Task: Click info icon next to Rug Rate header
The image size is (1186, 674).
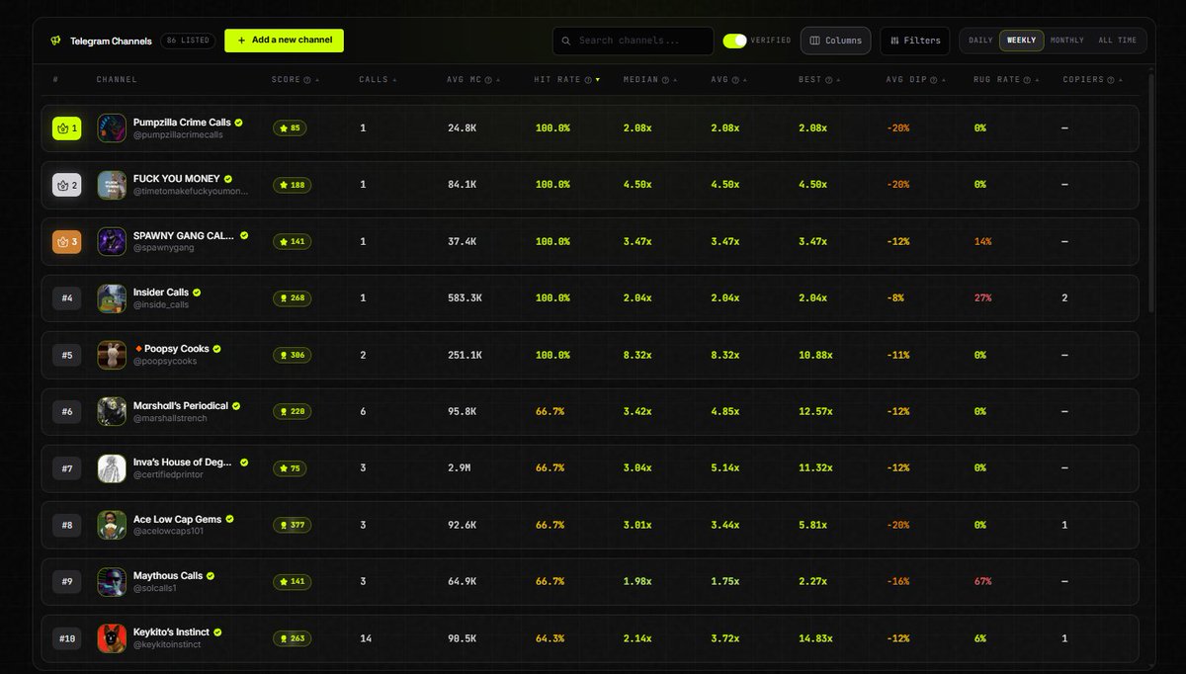Action: 1028,80
